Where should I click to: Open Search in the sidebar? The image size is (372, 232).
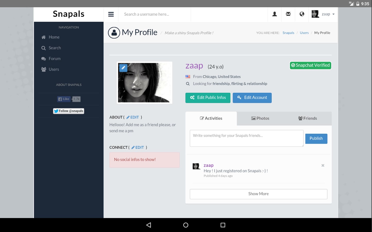[x=55, y=48]
